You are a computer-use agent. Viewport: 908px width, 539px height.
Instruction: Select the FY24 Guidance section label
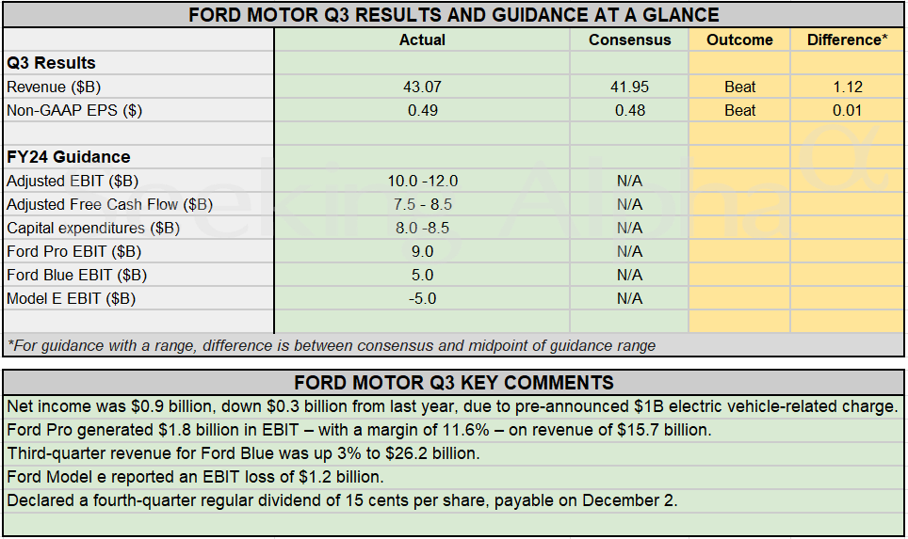click(68, 157)
